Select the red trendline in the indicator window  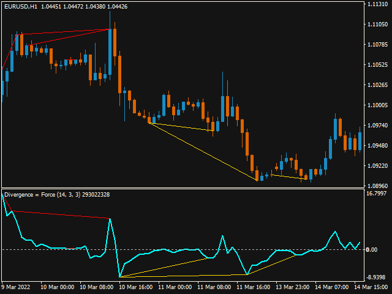pos(61,215)
